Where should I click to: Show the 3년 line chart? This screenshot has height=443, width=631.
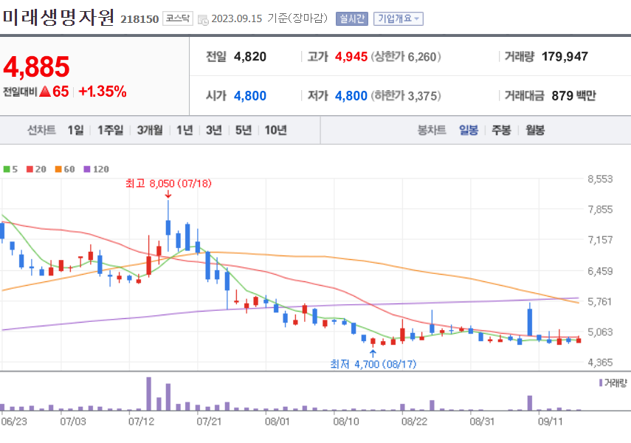[x=214, y=130]
